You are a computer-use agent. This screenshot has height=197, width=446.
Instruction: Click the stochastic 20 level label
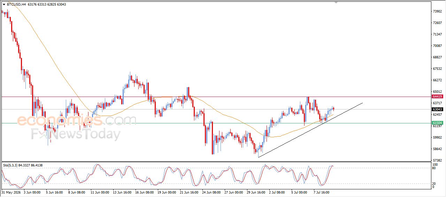[x=434, y=183]
